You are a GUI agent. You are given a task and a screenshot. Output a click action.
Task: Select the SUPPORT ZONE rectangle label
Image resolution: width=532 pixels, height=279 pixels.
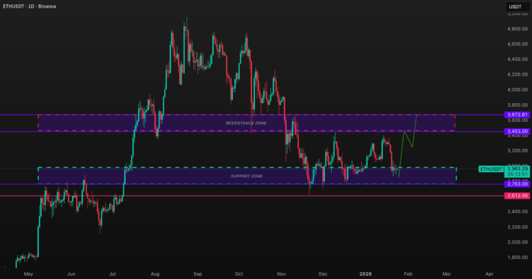click(247, 177)
